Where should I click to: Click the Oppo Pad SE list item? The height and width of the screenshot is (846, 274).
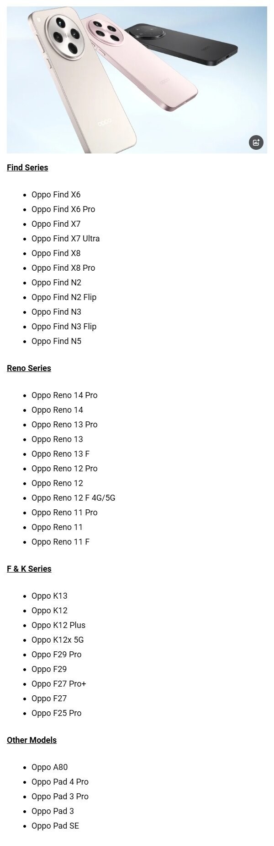coord(55,826)
